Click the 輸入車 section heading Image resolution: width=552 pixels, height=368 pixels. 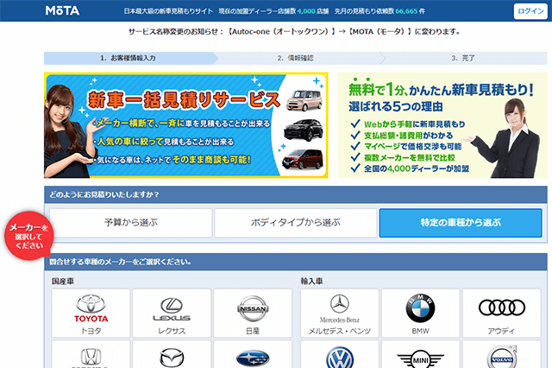click(311, 282)
